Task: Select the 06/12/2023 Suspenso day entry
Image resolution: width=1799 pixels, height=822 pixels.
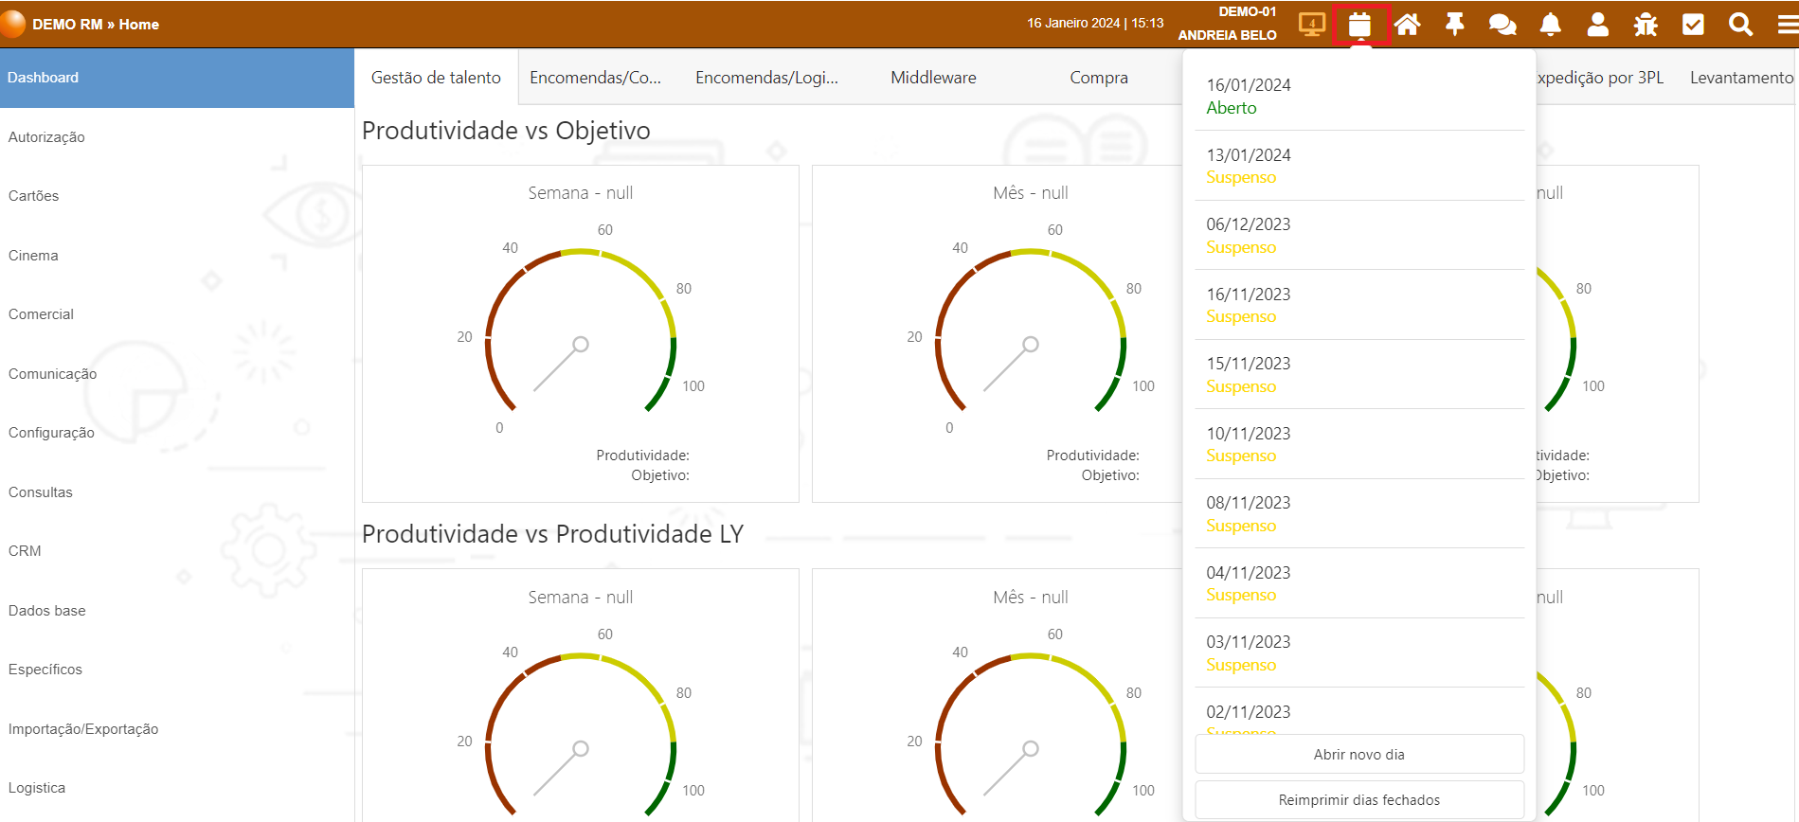Action: pos(1359,235)
